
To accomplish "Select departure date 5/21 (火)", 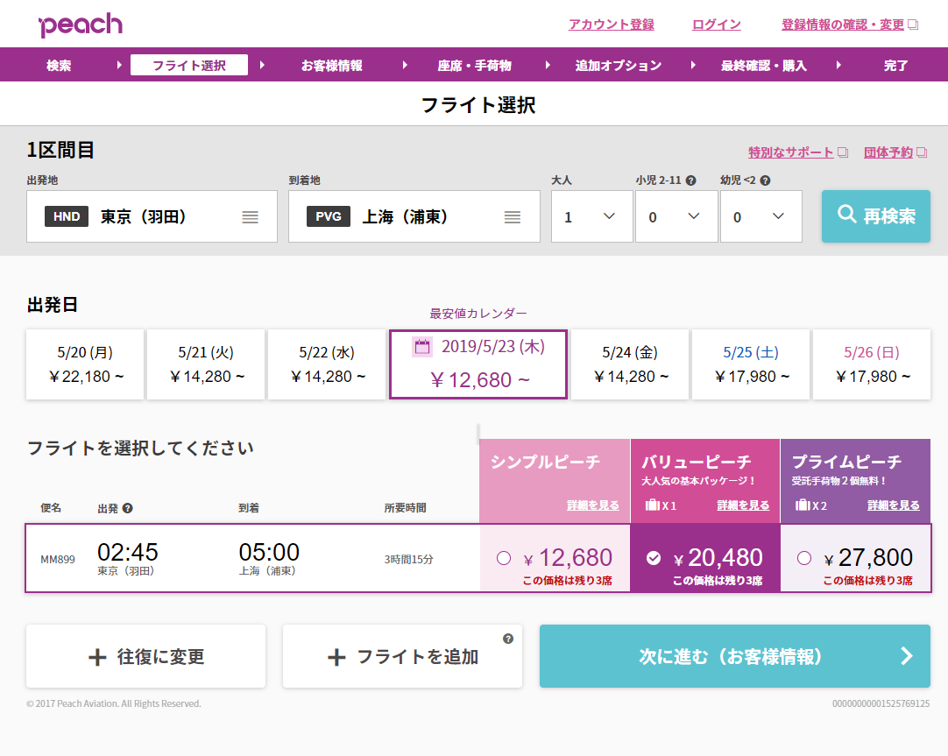I will (x=206, y=364).
